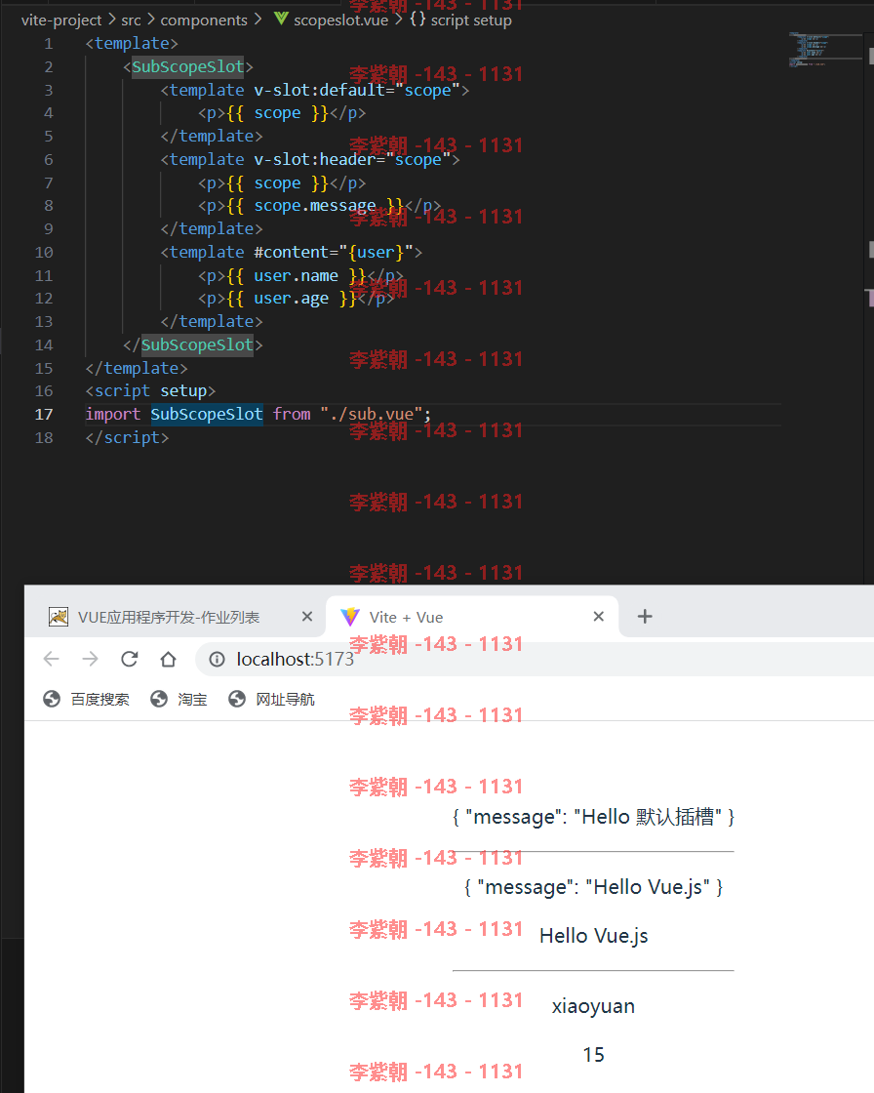
Task: Click src folder in breadcrumb
Action: tap(131, 20)
